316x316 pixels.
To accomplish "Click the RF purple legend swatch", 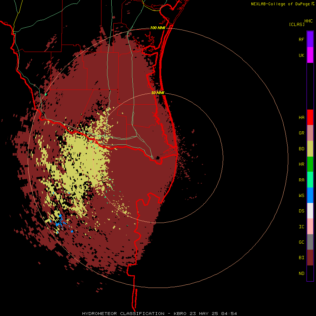I will pyautogui.click(x=310, y=39).
